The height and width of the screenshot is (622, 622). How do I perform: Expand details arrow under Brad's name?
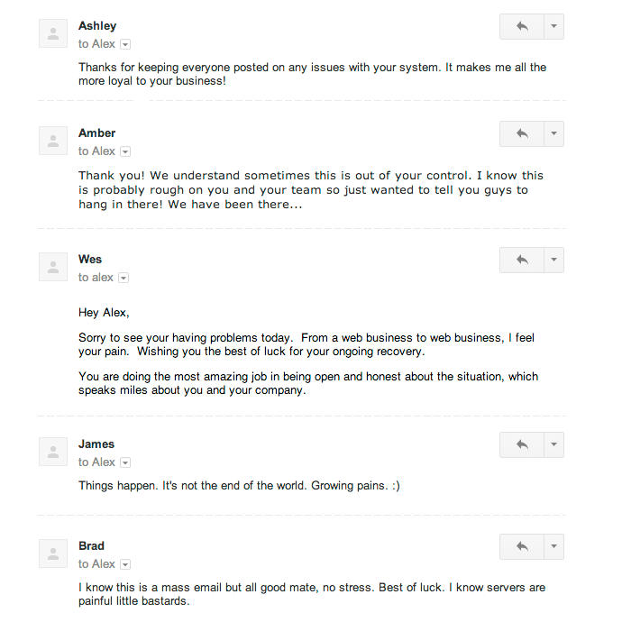pos(125,564)
